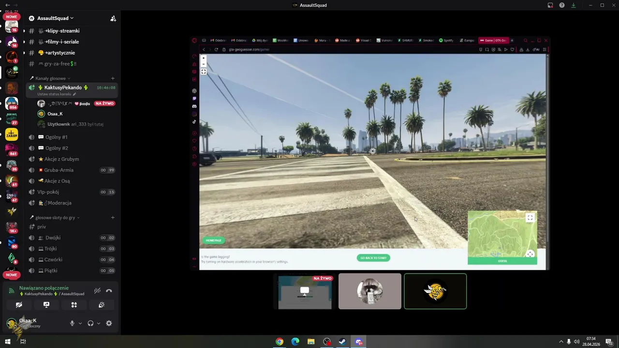The width and height of the screenshot is (619, 348).
Task: Open server with 15 unread badge
Action: (x=12, y=26)
